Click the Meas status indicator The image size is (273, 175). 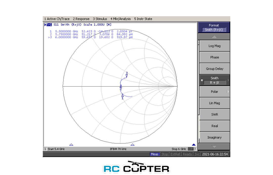(x=155, y=154)
